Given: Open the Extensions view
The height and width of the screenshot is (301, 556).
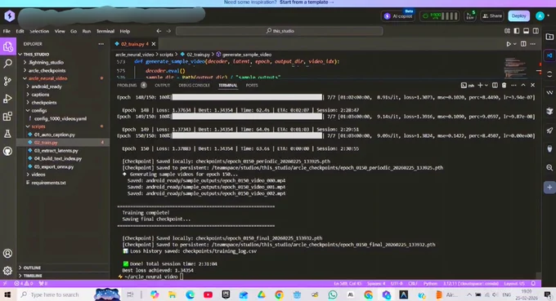Looking at the screenshot, I should click(x=8, y=116).
